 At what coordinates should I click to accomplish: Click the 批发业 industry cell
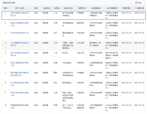click(x=65, y=53)
